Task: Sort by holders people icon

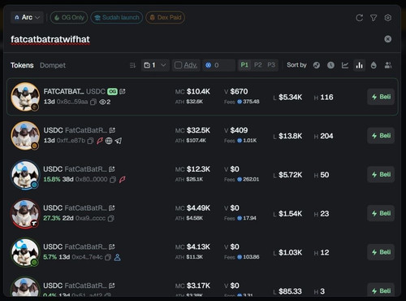Action: click(388, 65)
